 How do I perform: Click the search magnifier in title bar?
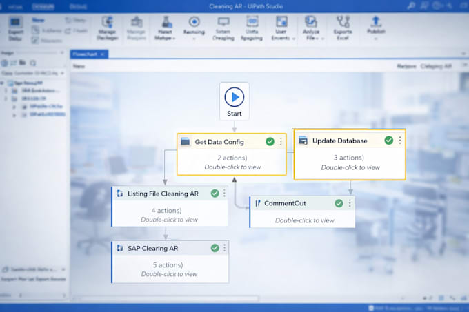click(x=411, y=6)
